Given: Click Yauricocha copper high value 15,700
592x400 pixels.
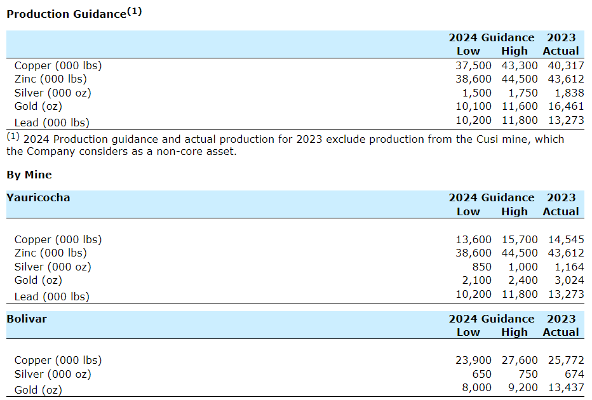Looking at the screenshot, I should (x=520, y=239).
